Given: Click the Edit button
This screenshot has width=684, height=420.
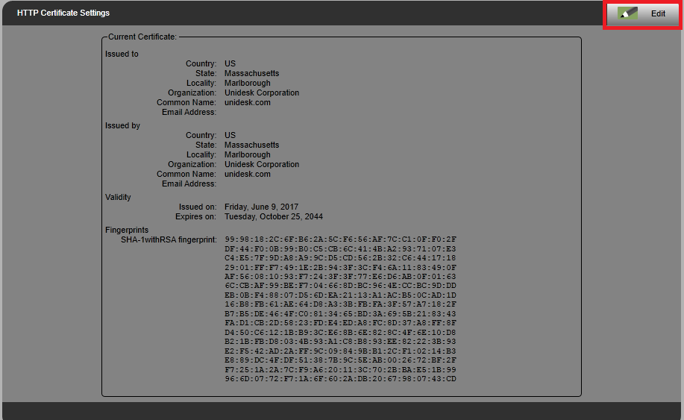Looking at the screenshot, I should (x=642, y=14).
